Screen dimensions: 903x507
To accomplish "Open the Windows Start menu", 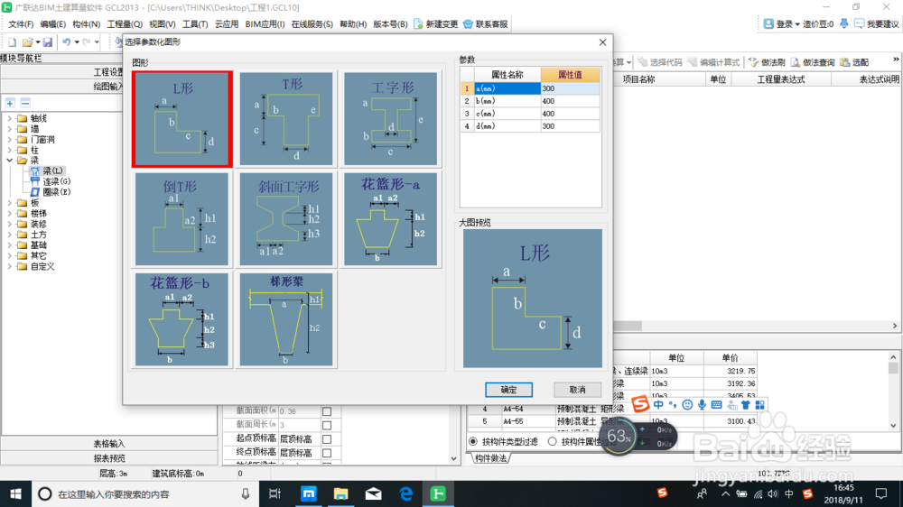I will [x=15, y=493].
